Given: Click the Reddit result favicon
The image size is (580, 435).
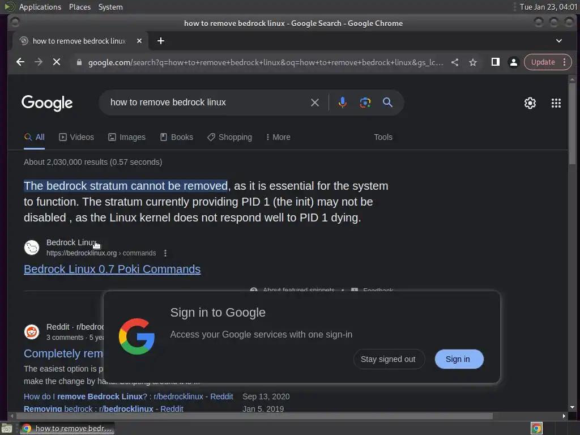Looking at the screenshot, I should pos(32,332).
